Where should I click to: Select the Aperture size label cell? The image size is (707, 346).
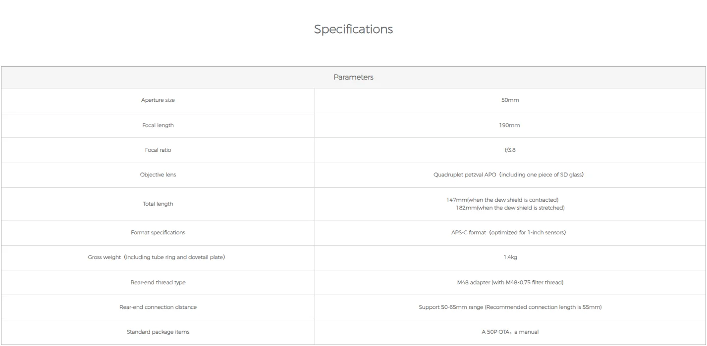[158, 100]
